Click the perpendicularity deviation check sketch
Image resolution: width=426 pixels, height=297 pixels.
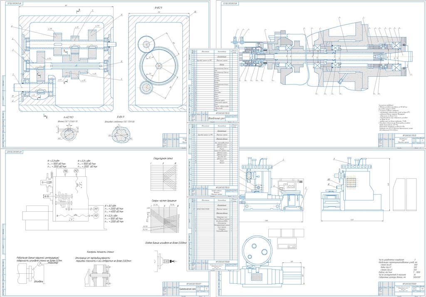pyautogui.click(x=97, y=275)
